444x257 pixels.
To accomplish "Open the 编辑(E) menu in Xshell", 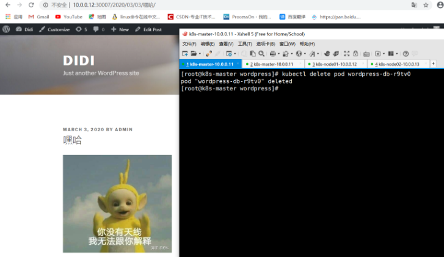I will 208,44.
